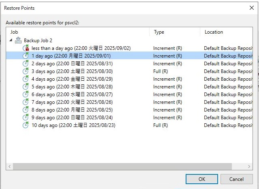Viewport: 259px width, 189px height.
Task: Click the restore point icon for 2025/08/29
Action: (26, 79)
